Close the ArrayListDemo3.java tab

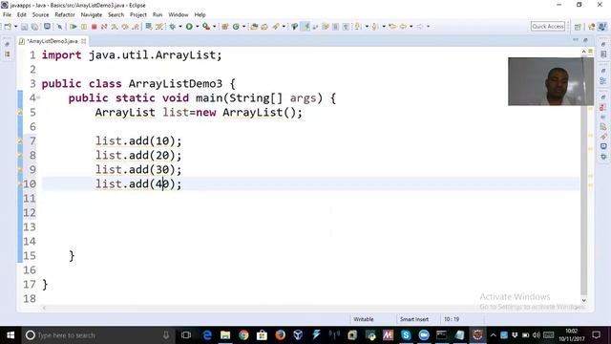point(83,41)
